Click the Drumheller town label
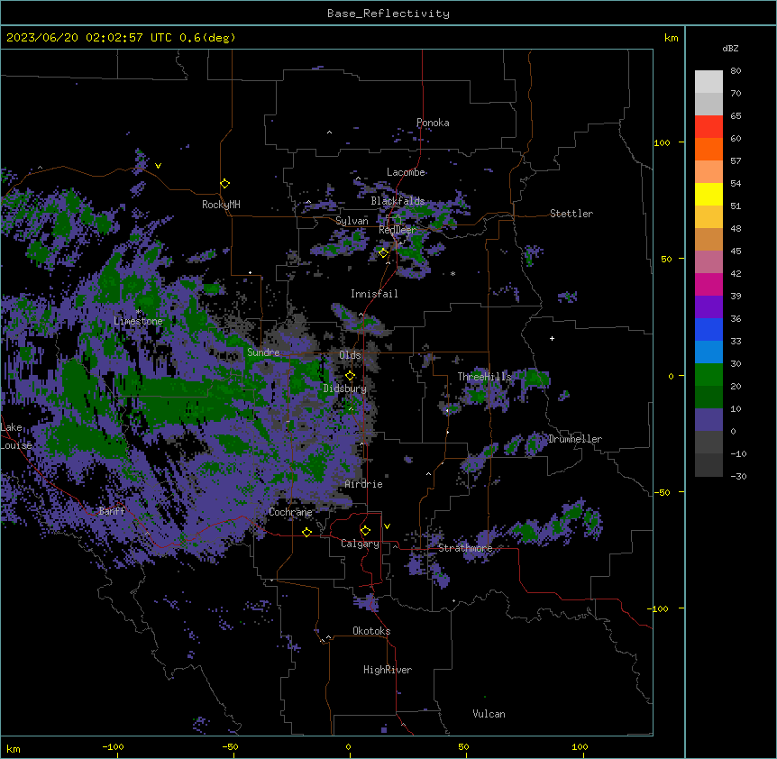 (575, 439)
